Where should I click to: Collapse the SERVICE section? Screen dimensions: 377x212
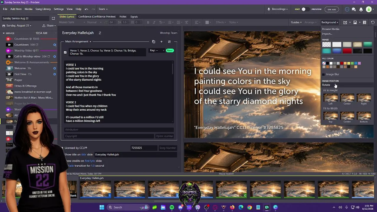click(x=4, y=33)
